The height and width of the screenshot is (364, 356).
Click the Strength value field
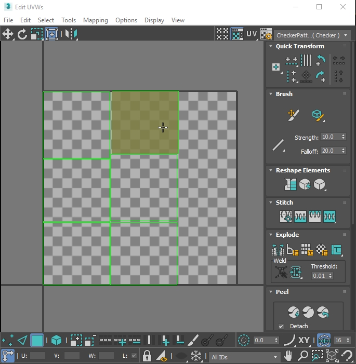tap(331, 137)
